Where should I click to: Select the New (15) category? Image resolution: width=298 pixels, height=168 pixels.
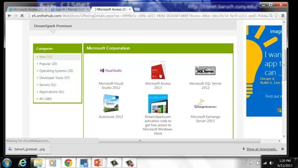point(46,57)
